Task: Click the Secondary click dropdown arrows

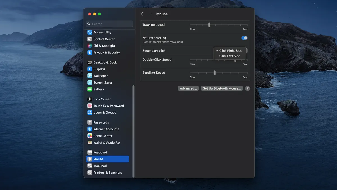Action: point(247,51)
